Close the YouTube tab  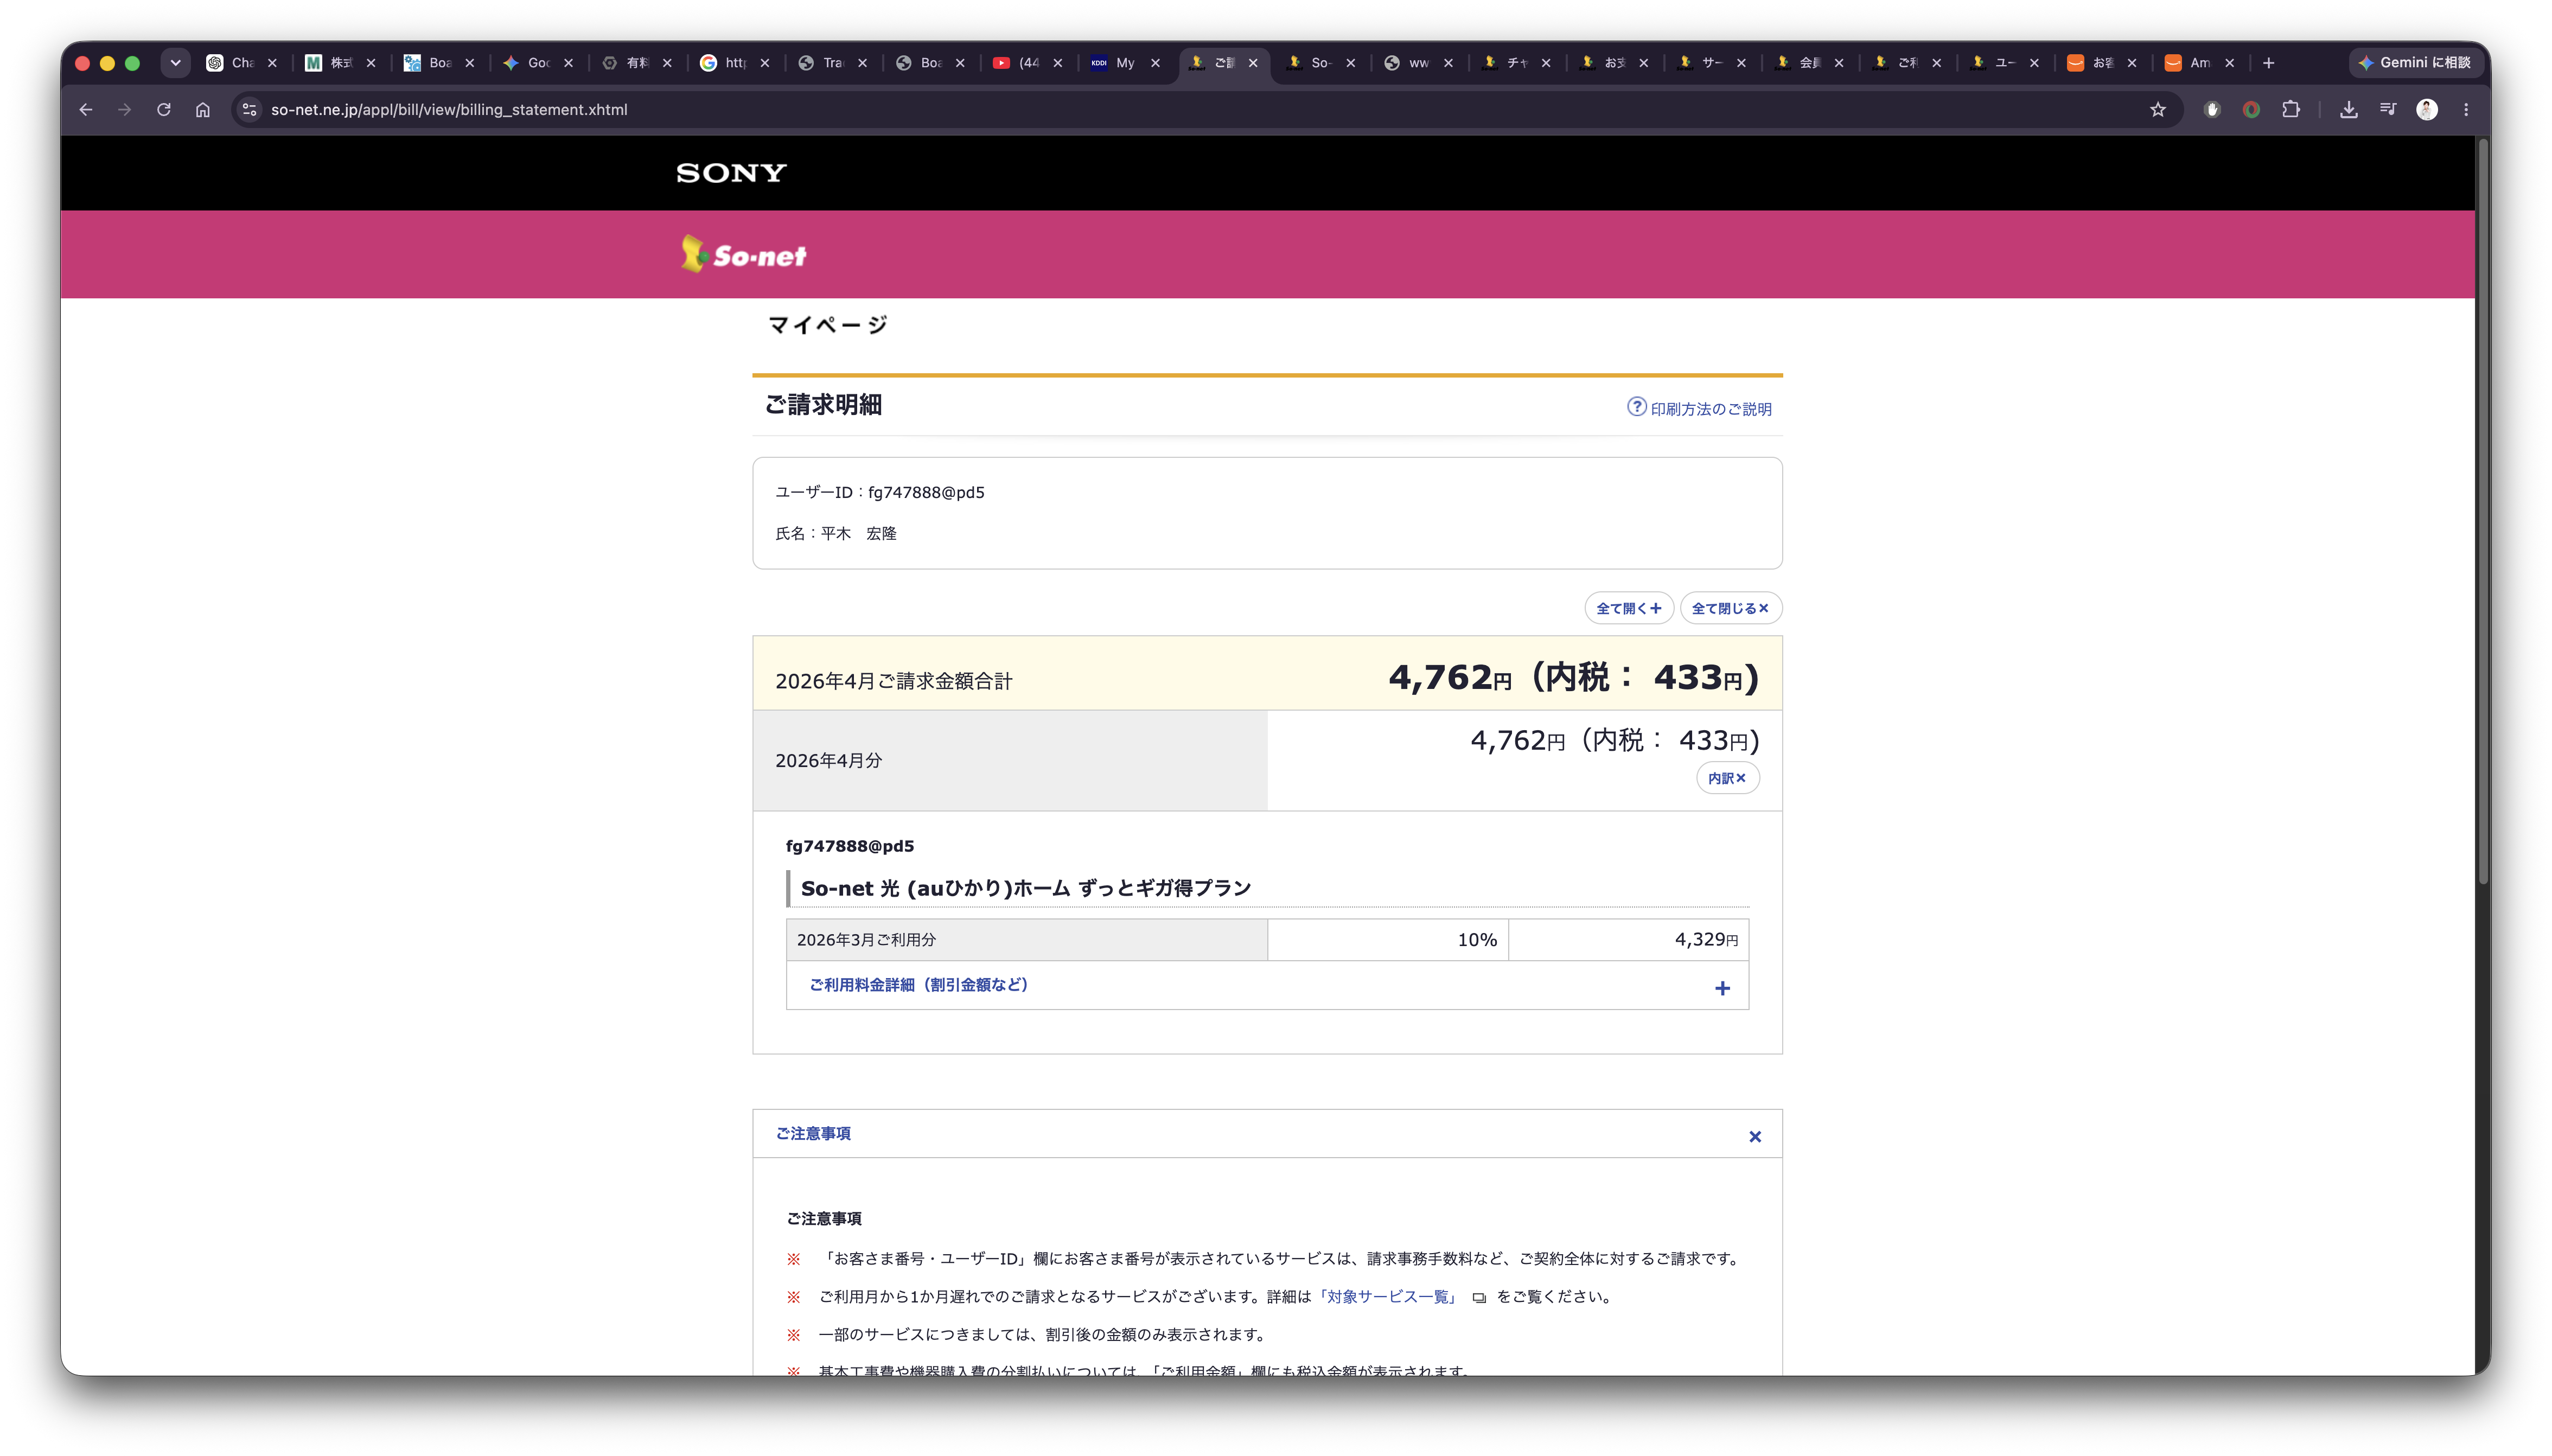pyautogui.click(x=1058, y=63)
